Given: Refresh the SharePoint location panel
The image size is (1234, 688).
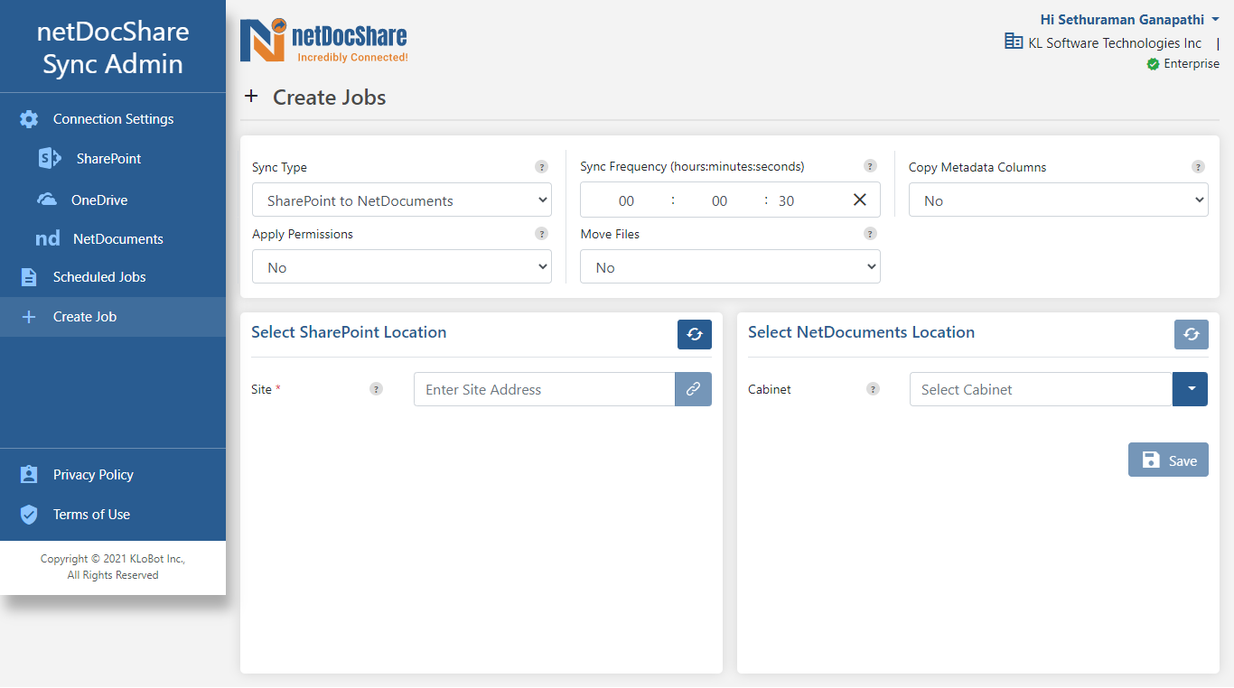Looking at the screenshot, I should pos(695,334).
